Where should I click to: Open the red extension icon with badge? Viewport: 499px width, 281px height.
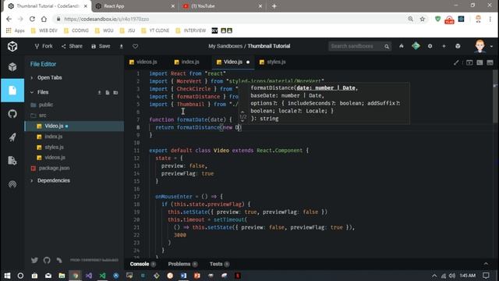click(x=449, y=20)
